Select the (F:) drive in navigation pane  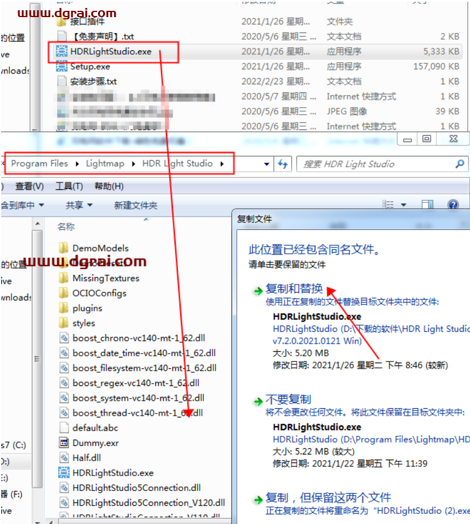click(12, 494)
